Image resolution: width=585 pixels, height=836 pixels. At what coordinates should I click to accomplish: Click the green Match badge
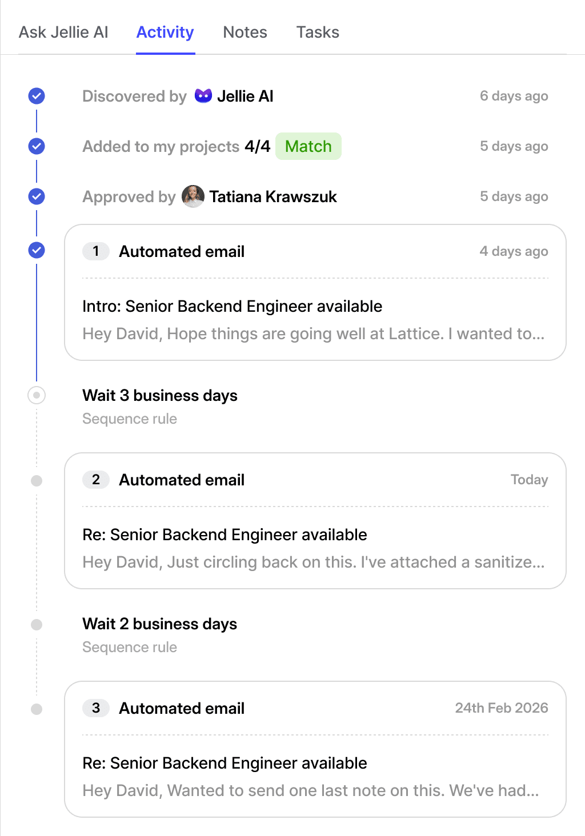click(x=308, y=146)
